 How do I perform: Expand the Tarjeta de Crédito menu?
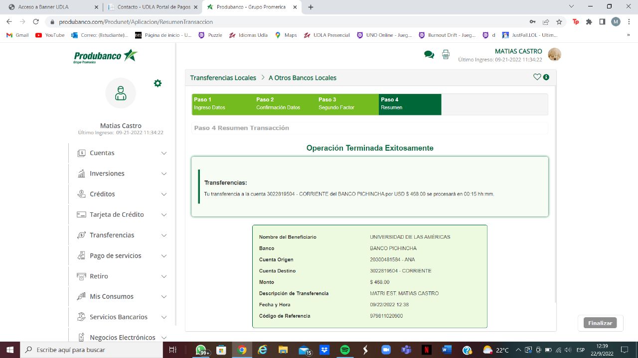(x=122, y=215)
